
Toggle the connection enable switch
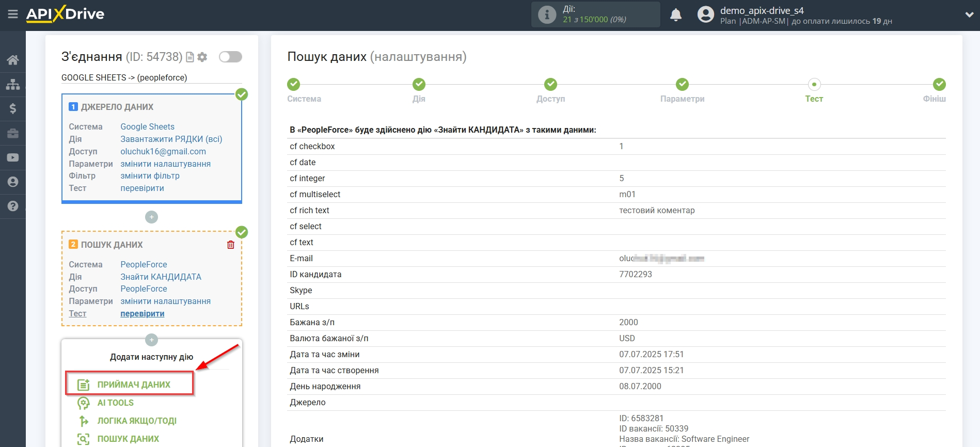(x=230, y=57)
